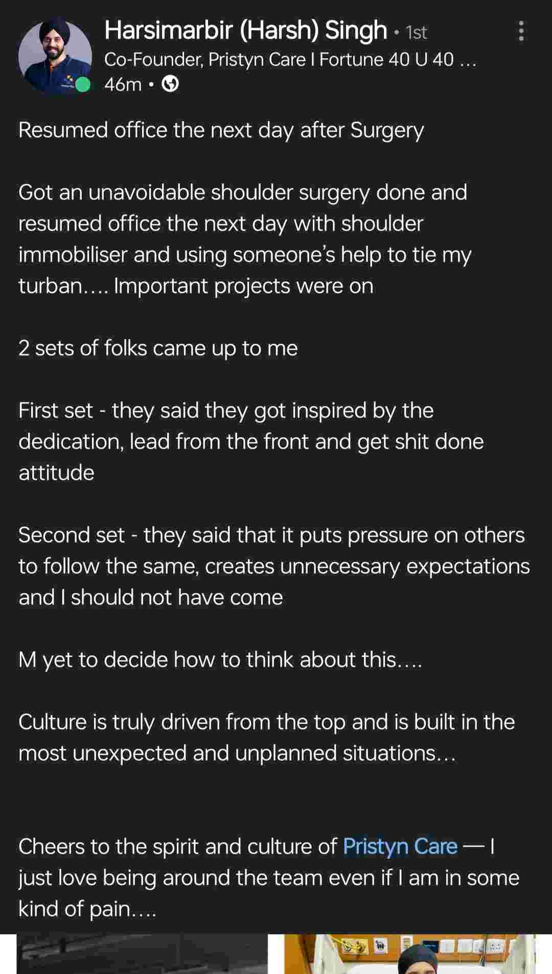This screenshot has width=552, height=974.
Task: Open the three-dot post options menu
Action: (x=521, y=31)
